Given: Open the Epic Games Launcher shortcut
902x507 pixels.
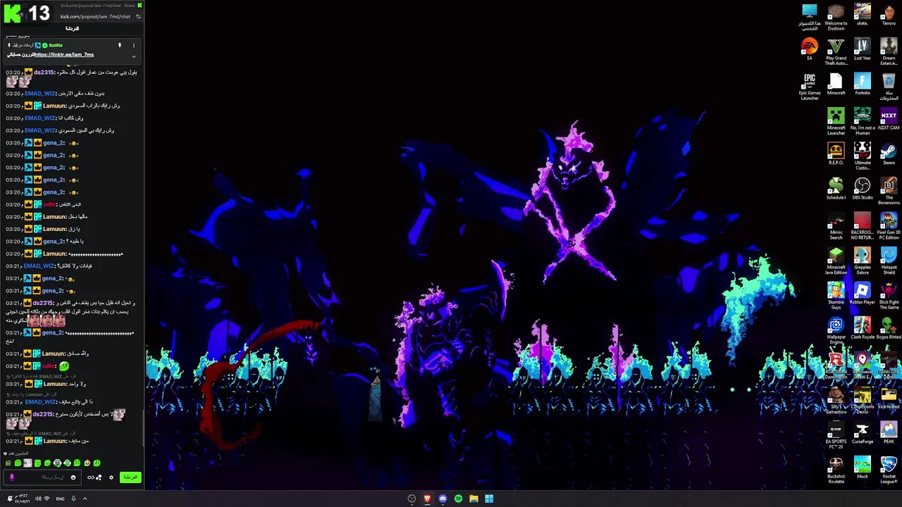Looking at the screenshot, I should click(x=810, y=87).
